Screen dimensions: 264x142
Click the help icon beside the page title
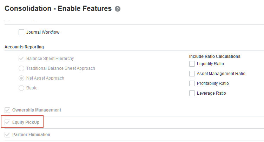[118, 9]
